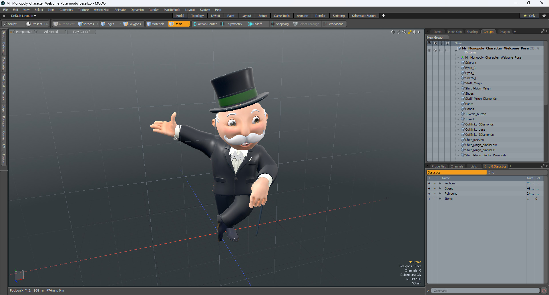
Task: Click the New Group button
Action: (437, 37)
